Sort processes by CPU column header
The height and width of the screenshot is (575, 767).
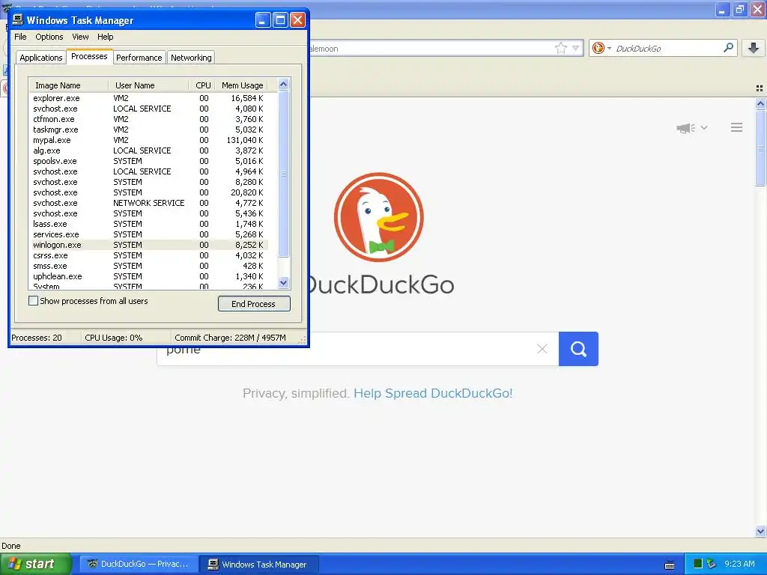point(203,85)
